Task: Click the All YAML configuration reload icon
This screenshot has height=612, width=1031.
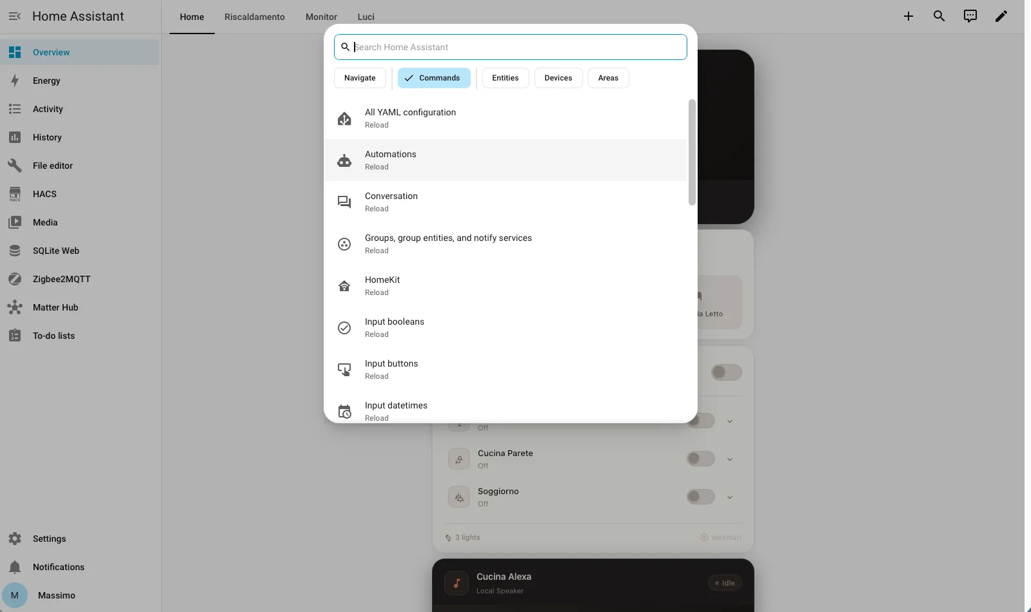Action: point(344,119)
